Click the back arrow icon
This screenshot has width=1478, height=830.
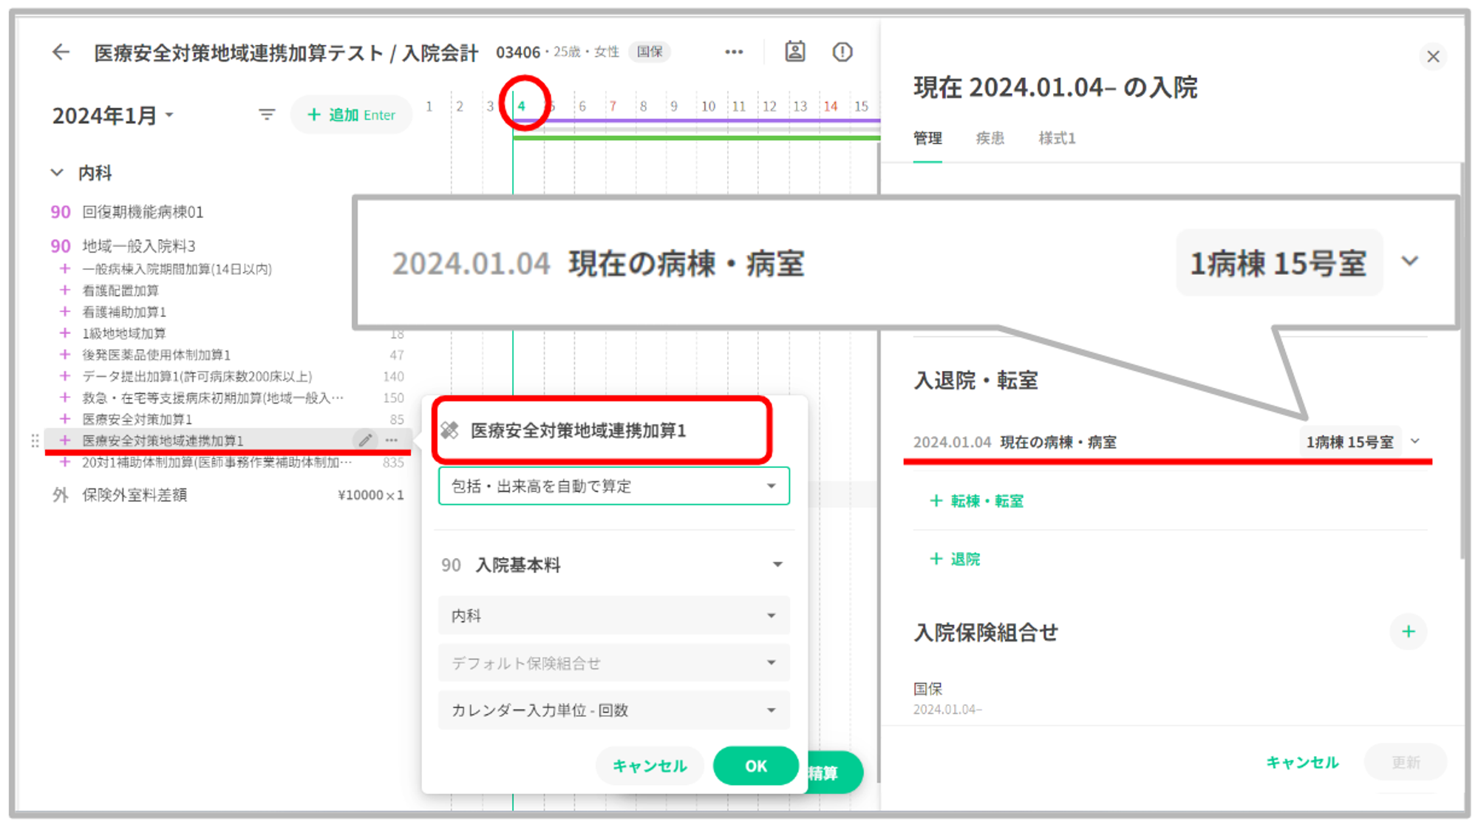pos(61,52)
